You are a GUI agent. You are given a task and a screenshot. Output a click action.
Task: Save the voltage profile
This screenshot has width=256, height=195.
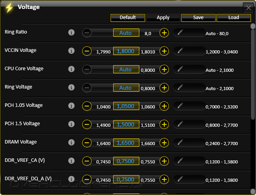[x=198, y=18]
